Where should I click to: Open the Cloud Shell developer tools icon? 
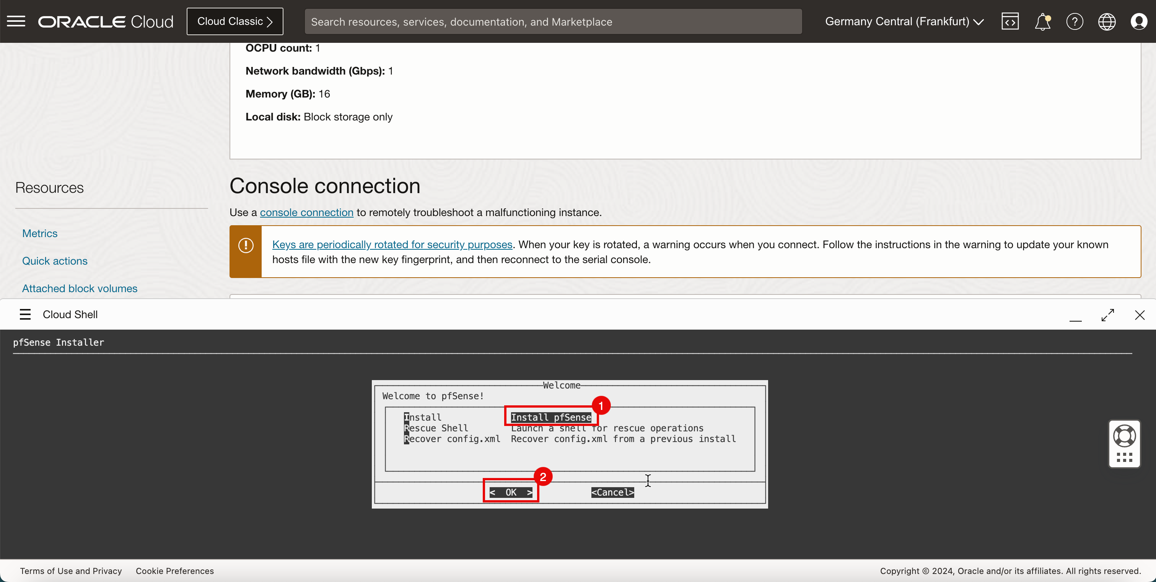(x=1010, y=21)
